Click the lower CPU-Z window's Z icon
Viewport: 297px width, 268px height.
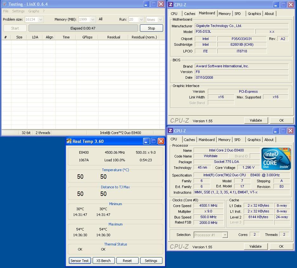tap(170, 131)
